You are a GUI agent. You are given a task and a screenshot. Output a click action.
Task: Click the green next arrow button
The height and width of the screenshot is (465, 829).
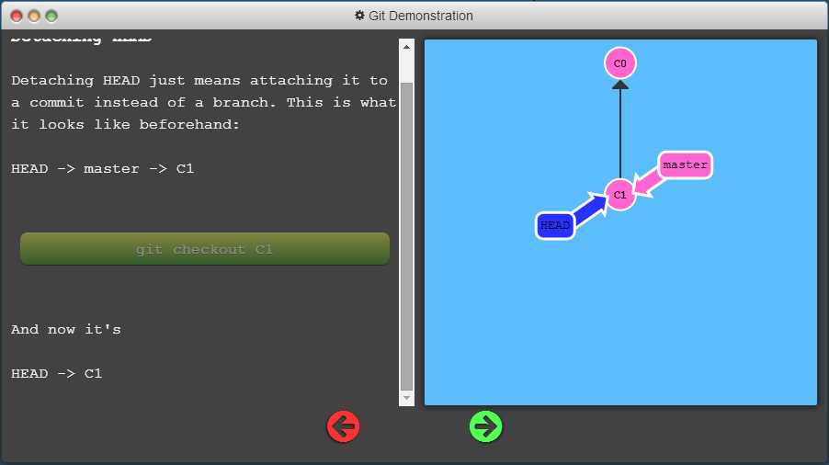click(485, 426)
